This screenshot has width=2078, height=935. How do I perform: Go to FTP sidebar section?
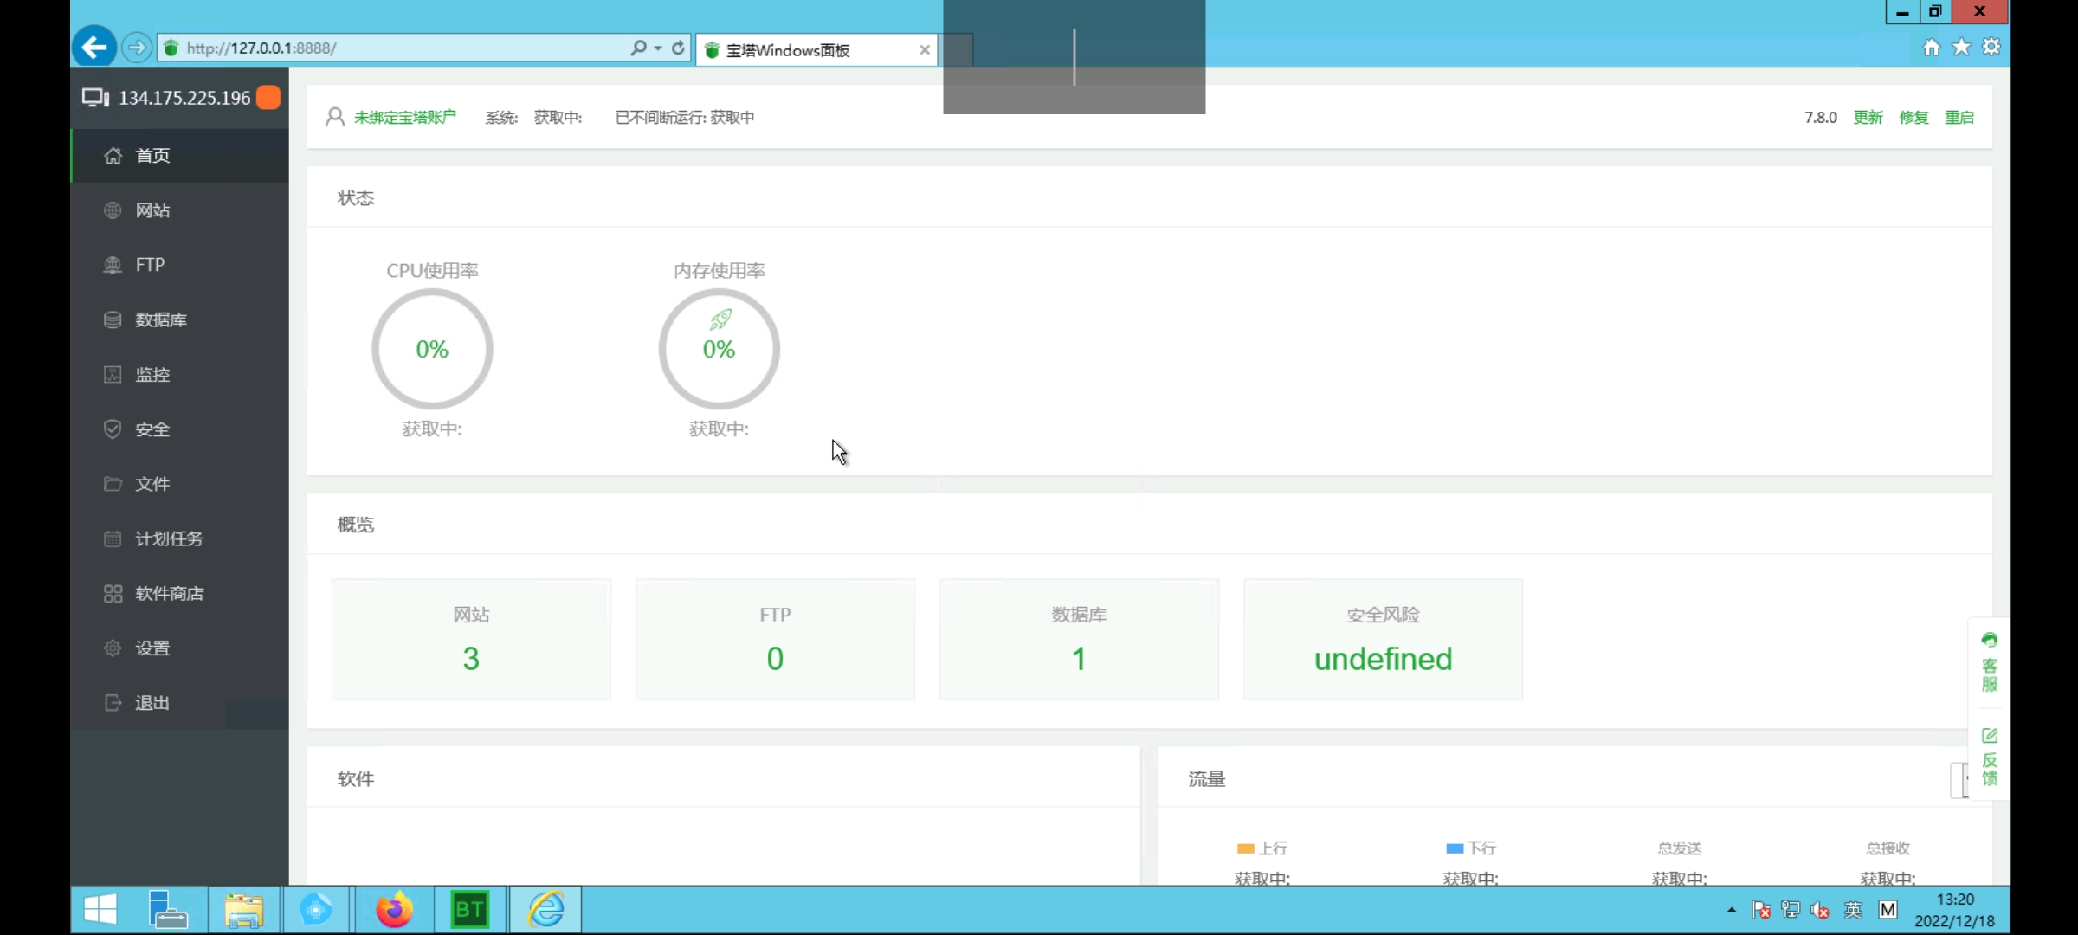[x=180, y=265]
